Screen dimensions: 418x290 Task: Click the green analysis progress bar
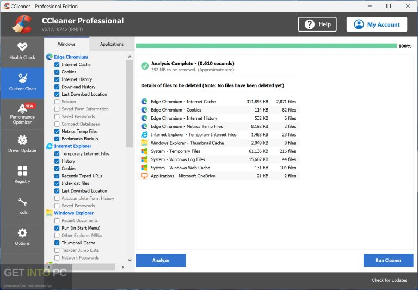click(266, 46)
